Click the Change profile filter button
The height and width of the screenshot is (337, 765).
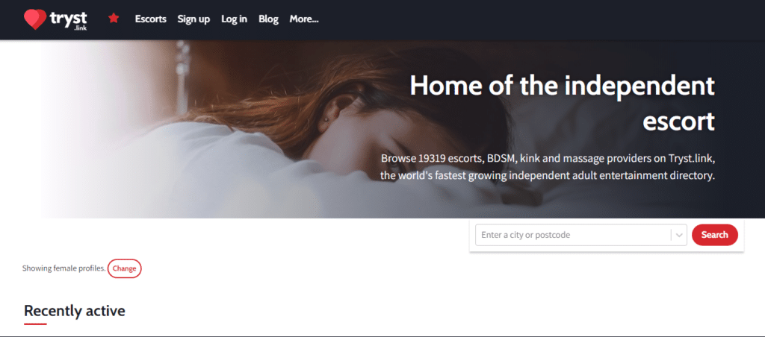(125, 269)
